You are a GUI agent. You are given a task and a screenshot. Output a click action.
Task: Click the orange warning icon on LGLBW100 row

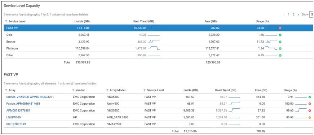[310, 117]
